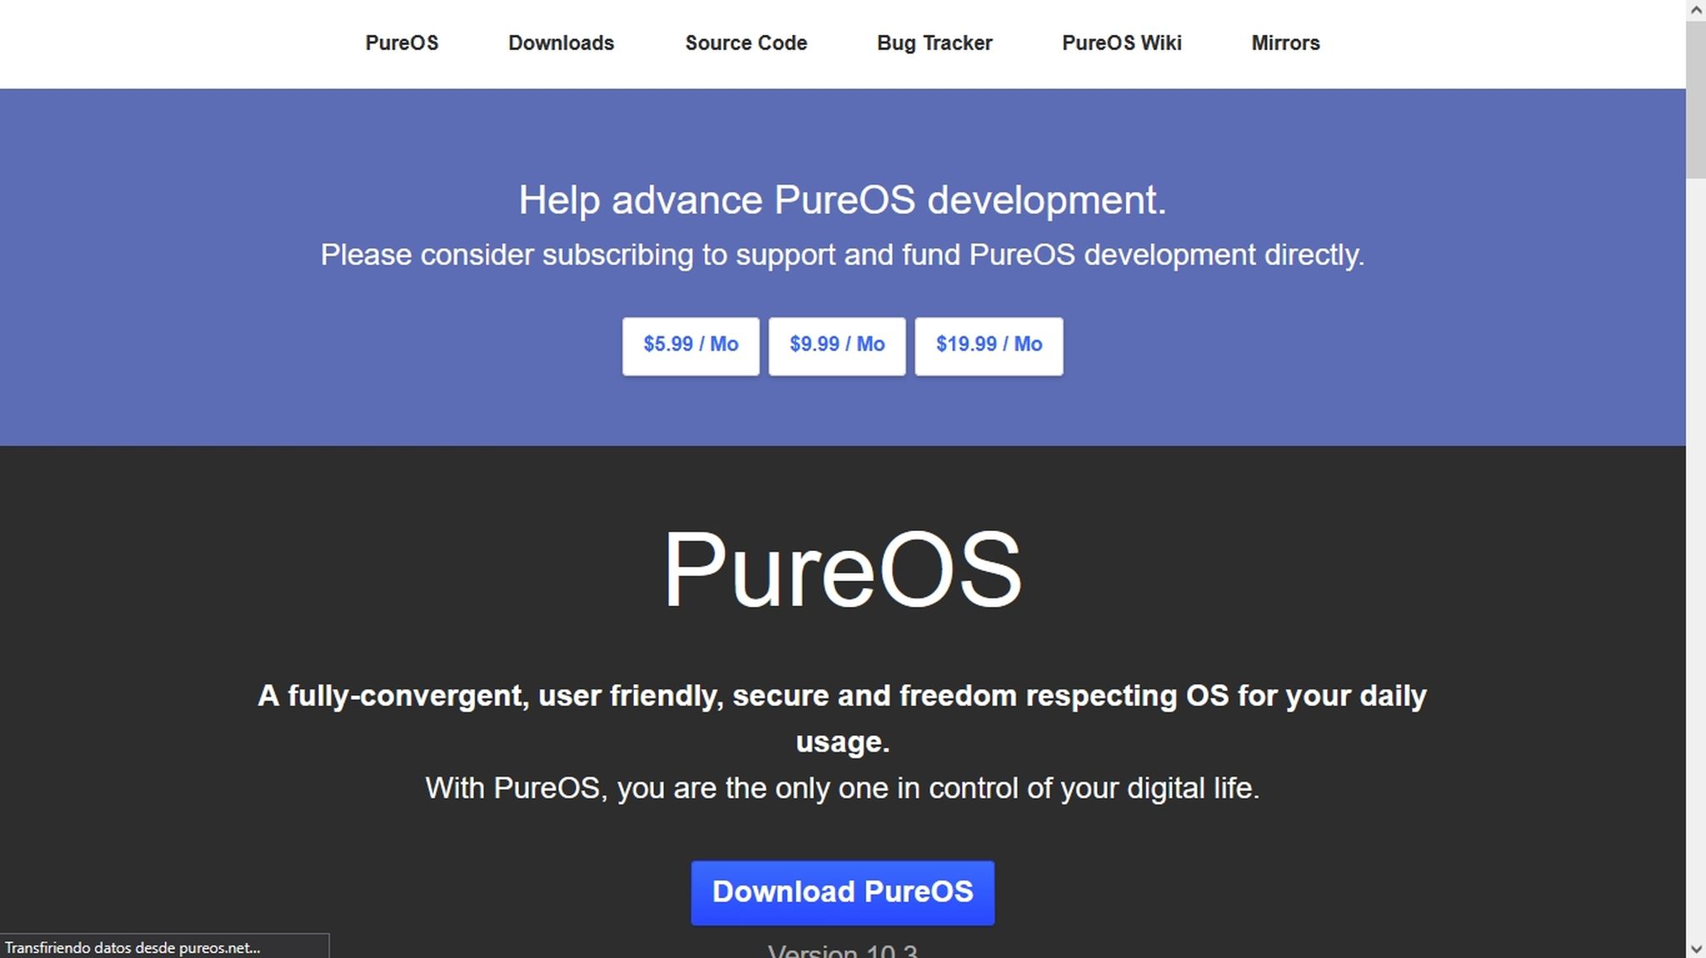Open the Source Code link
This screenshot has width=1706, height=958.
pos(746,43)
